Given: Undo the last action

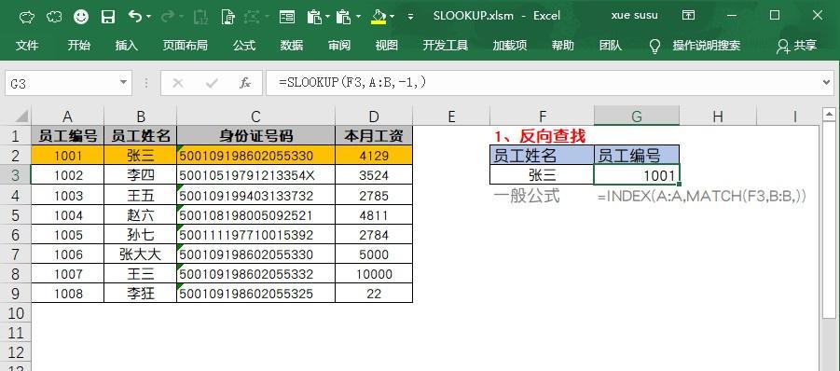Looking at the screenshot, I should click(x=135, y=17).
